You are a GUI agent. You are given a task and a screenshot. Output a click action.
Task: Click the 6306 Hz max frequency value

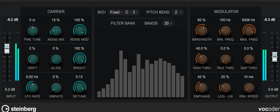[249, 20]
